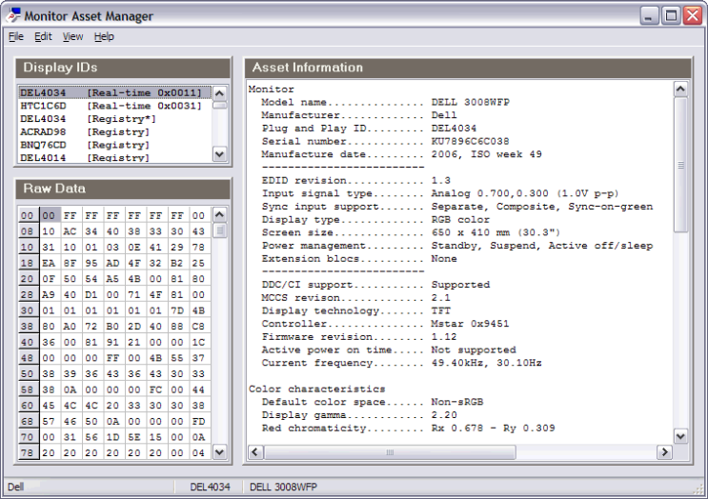Select raw data row header 68
708x499 pixels.
click(28, 422)
